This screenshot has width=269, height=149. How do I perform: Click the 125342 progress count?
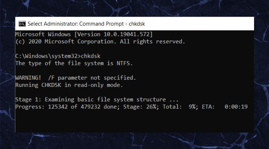[x=58, y=107]
